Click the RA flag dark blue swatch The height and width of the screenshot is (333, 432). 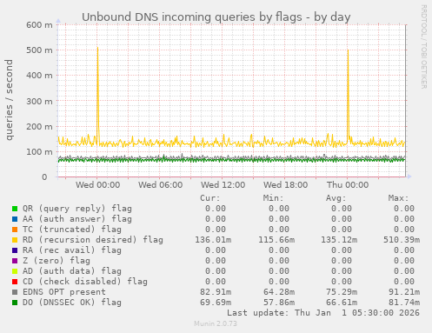15,250
